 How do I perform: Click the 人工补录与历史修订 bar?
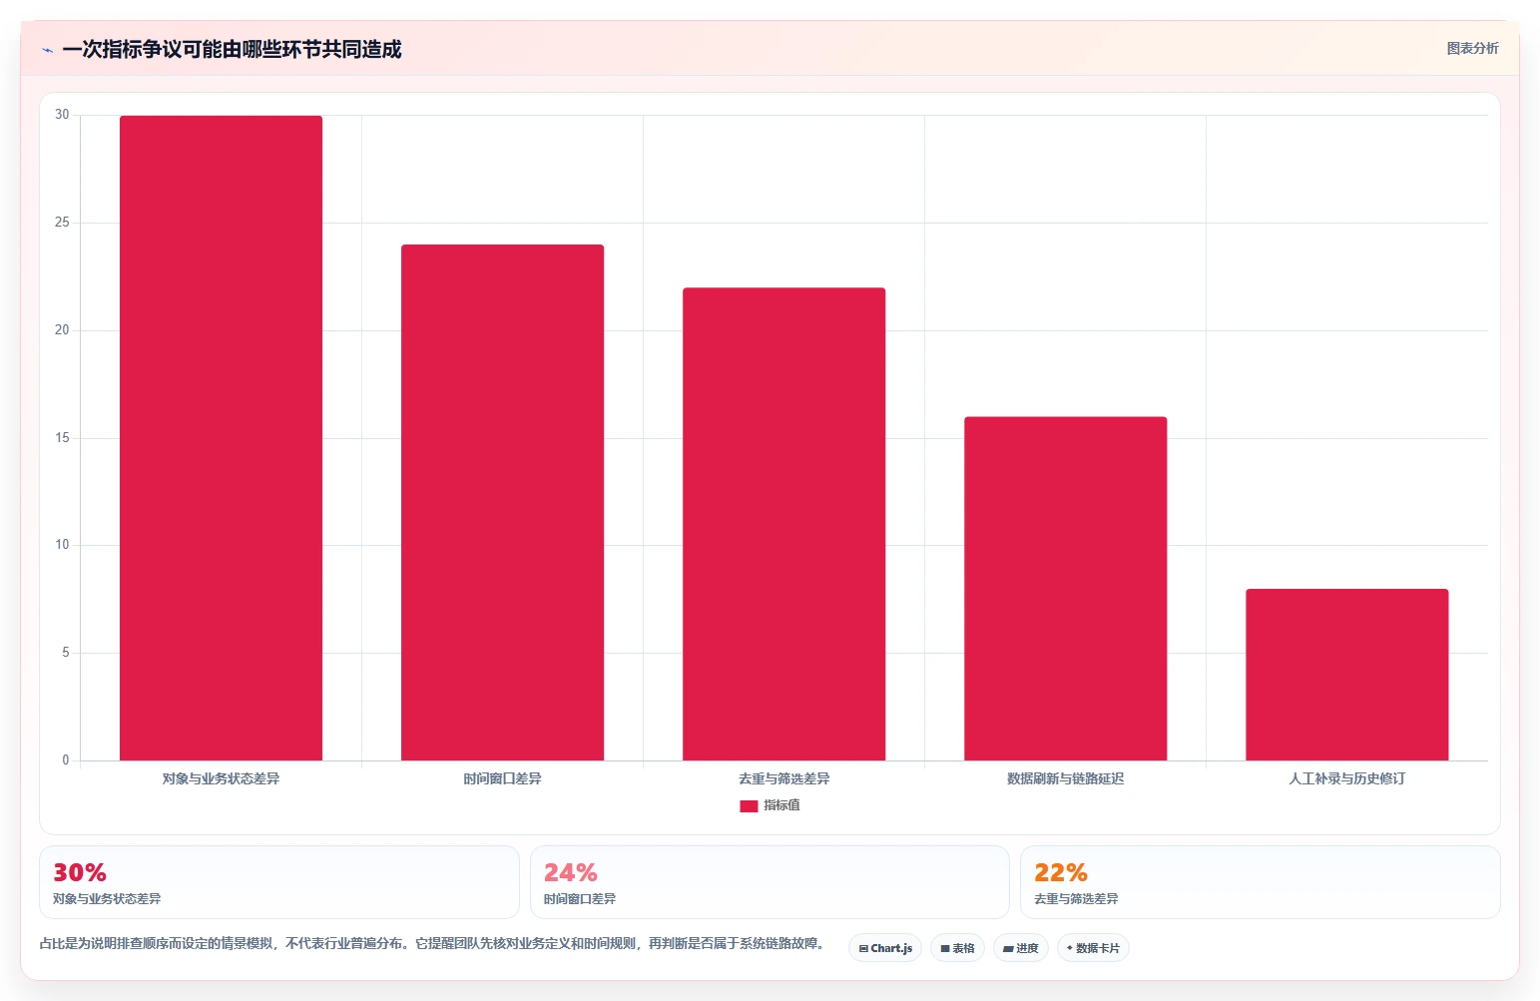1346,675
